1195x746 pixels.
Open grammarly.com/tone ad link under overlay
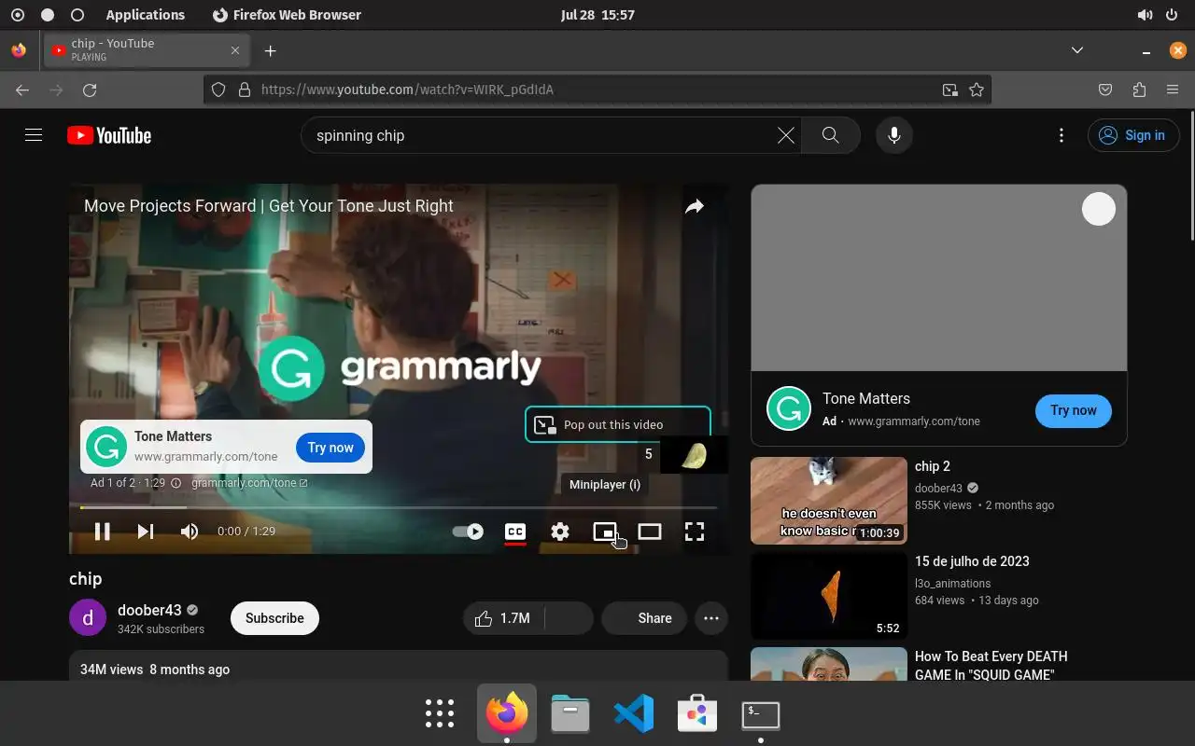pyautogui.click(x=249, y=483)
